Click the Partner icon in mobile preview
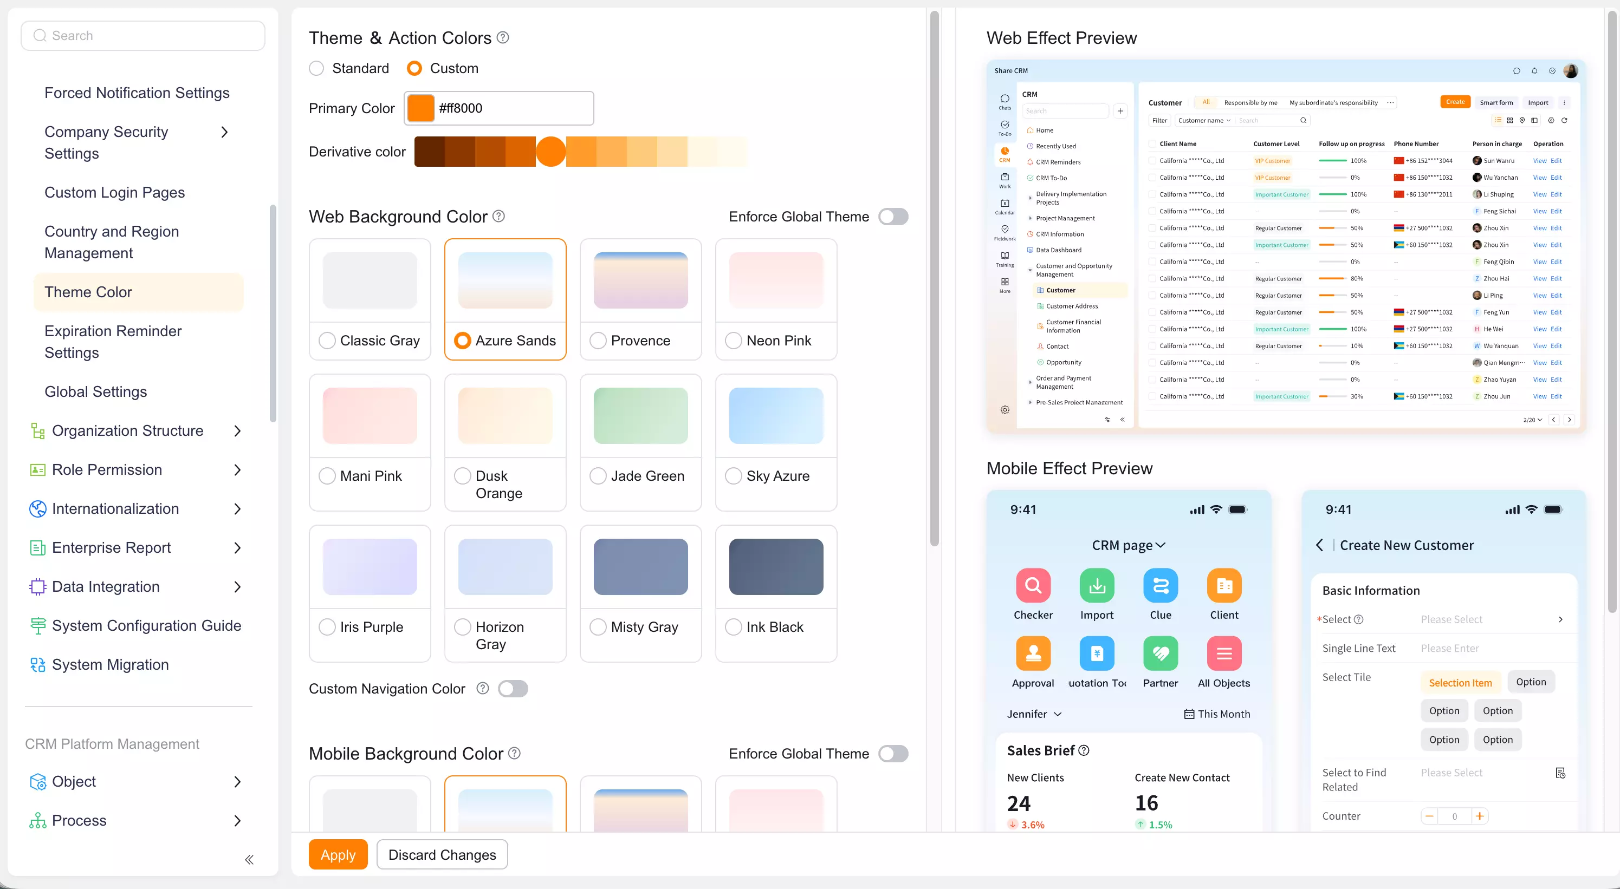Image resolution: width=1620 pixels, height=889 pixels. tap(1161, 653)
